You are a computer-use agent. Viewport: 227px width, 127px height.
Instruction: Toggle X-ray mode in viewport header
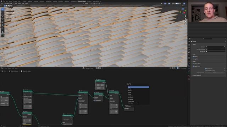pyautogui.click(x=173, y=4)
